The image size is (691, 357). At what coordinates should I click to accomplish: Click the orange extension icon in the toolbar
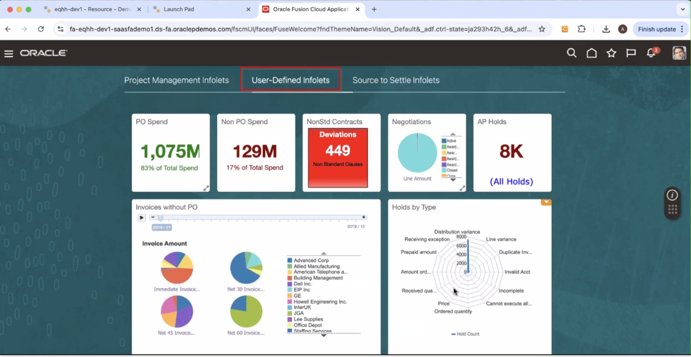564,29
